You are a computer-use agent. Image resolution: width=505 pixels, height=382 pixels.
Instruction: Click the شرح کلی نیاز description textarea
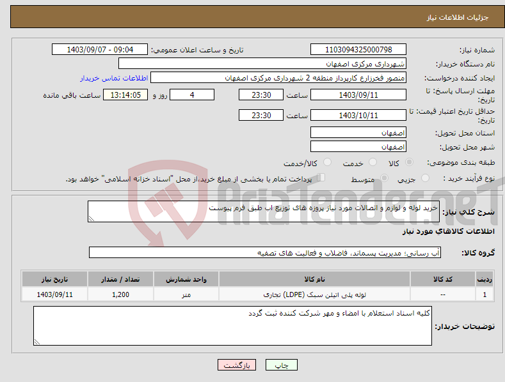[264, 211]
